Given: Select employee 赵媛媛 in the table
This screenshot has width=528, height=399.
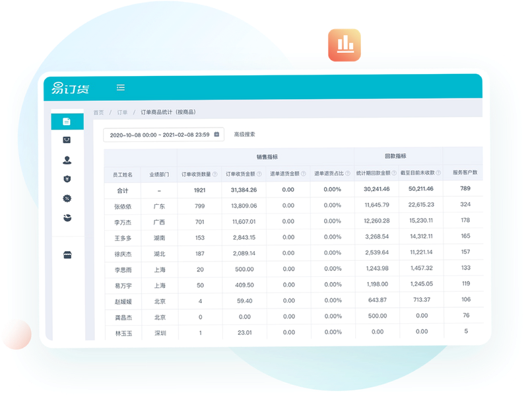Looking at the screenshot, I should pos(123,302).
